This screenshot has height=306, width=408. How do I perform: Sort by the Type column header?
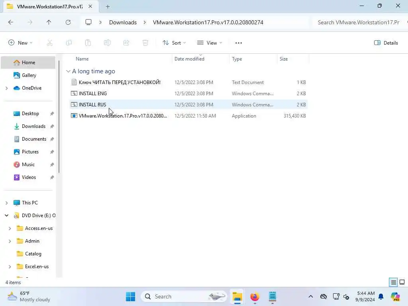tap(237, 59)
